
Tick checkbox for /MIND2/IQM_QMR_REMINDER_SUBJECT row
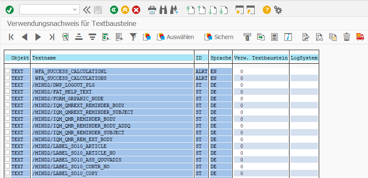[8, 132]
